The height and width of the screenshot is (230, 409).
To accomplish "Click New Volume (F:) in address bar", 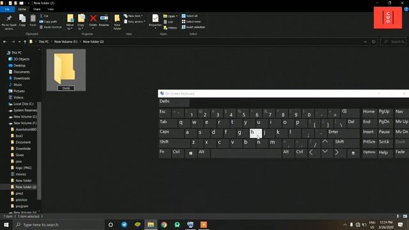I will 66,42.
